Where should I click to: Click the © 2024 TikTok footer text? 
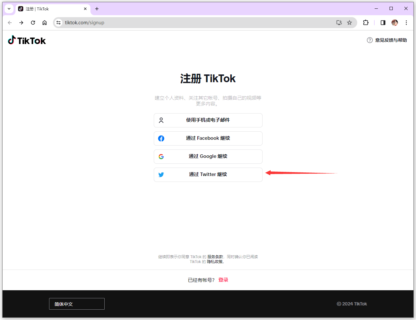point(352,304)
